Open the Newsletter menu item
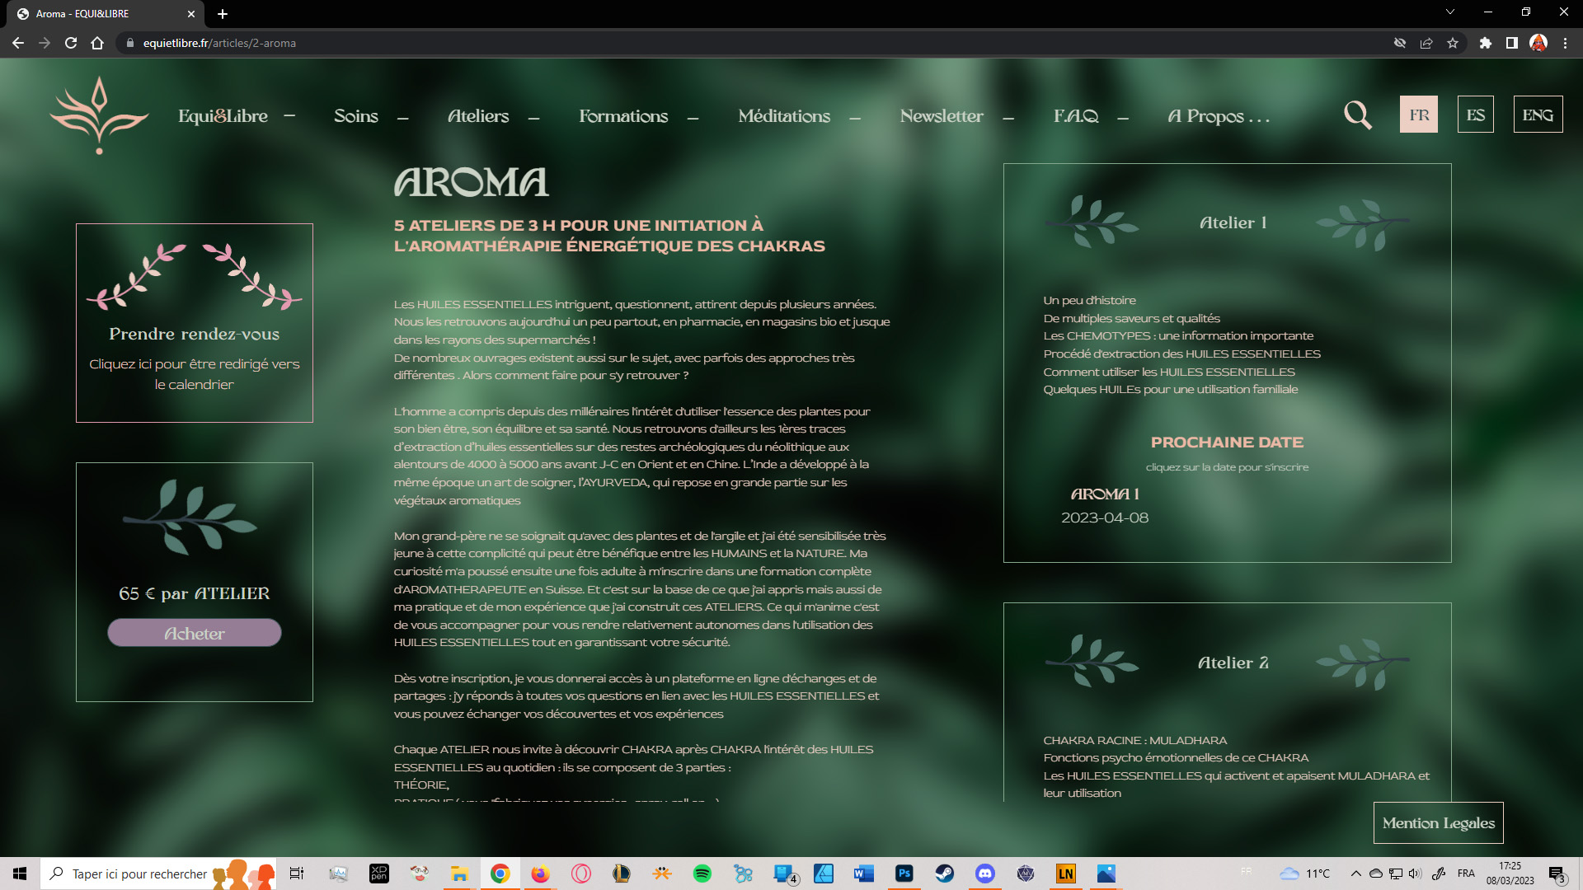Screen dimensions: 1583x890 [x=942, y=116]
